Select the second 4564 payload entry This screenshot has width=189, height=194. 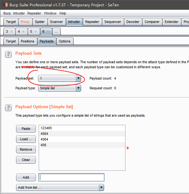pos(82,139)
